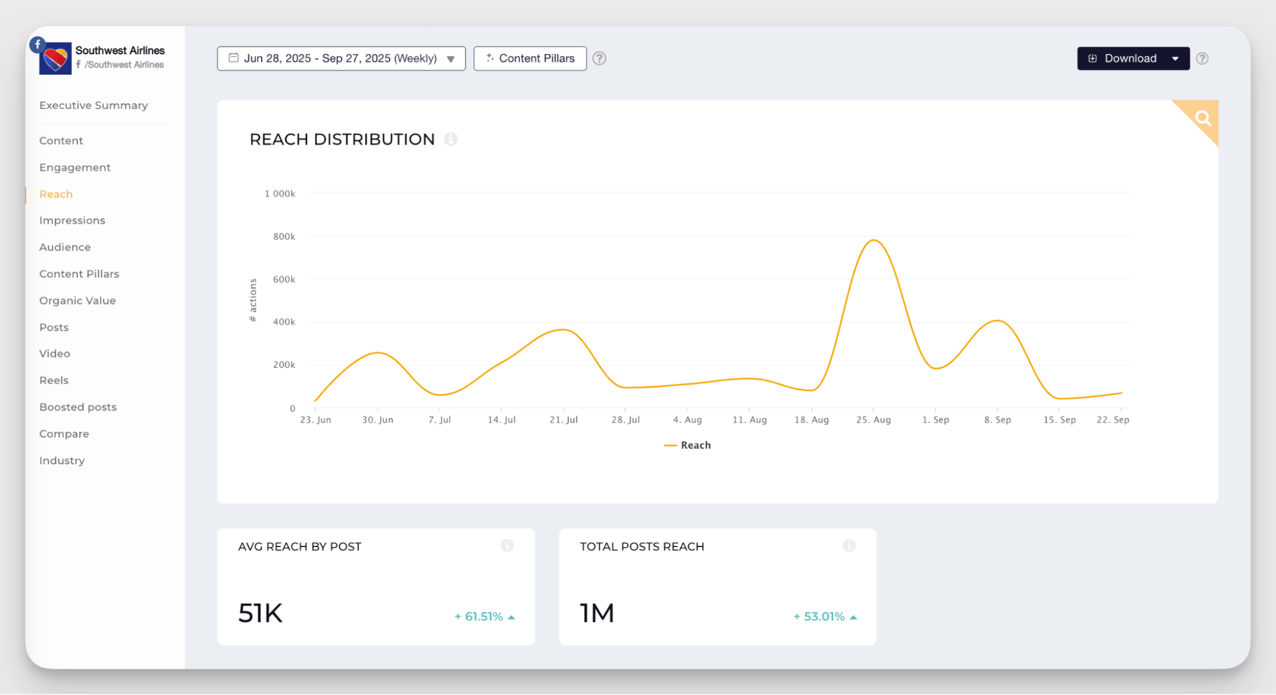Navigate to Organic Value section
The image size is (1276, 695).
[x=77, y=300]
